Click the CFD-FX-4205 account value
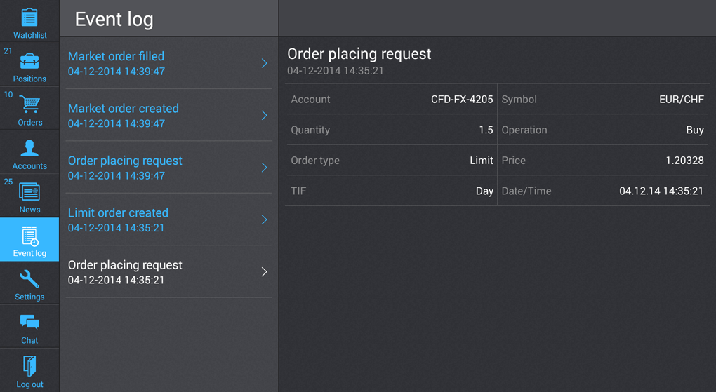The image size is (716, 392). pos(461,100)
